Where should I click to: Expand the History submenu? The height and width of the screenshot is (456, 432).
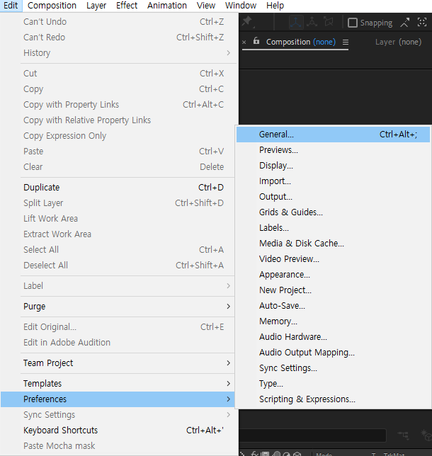(118, 53)
